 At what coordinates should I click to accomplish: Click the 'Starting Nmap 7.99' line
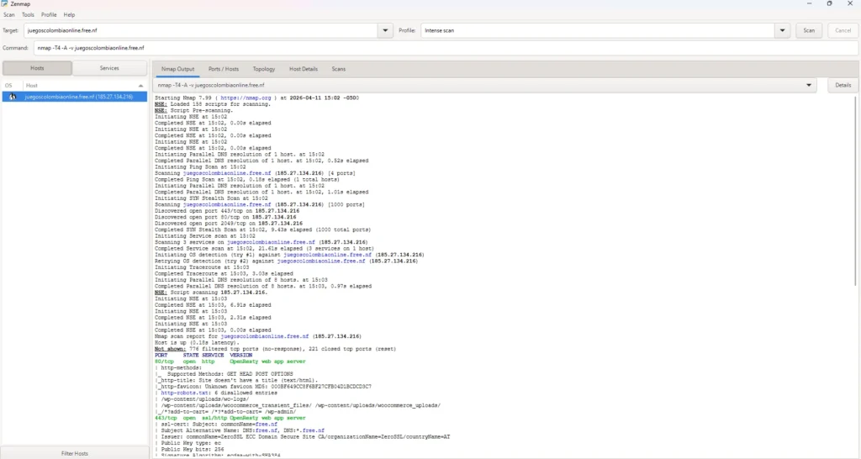coord(256,98)
